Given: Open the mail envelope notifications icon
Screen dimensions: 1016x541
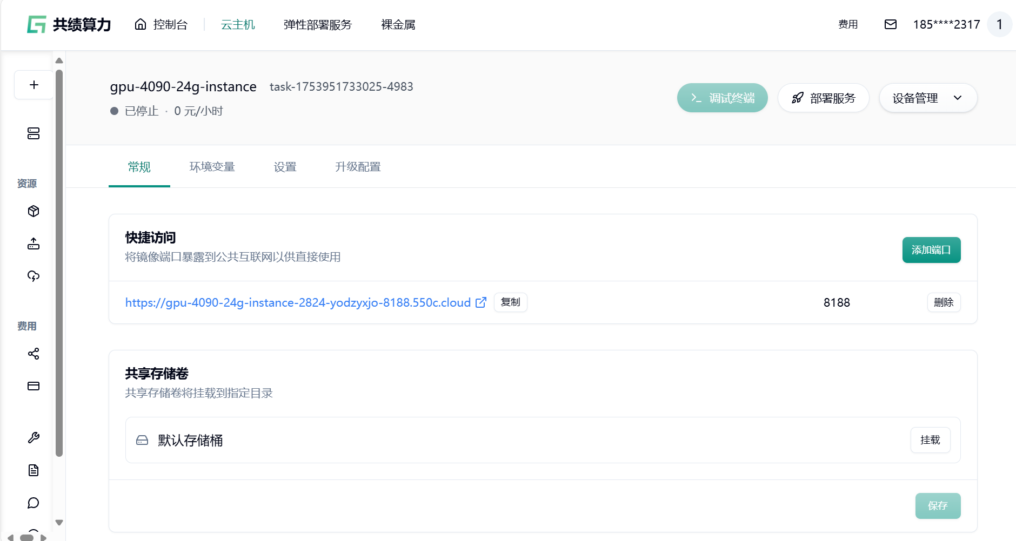Looking at the screenshot, I should [x=890, y=24].
